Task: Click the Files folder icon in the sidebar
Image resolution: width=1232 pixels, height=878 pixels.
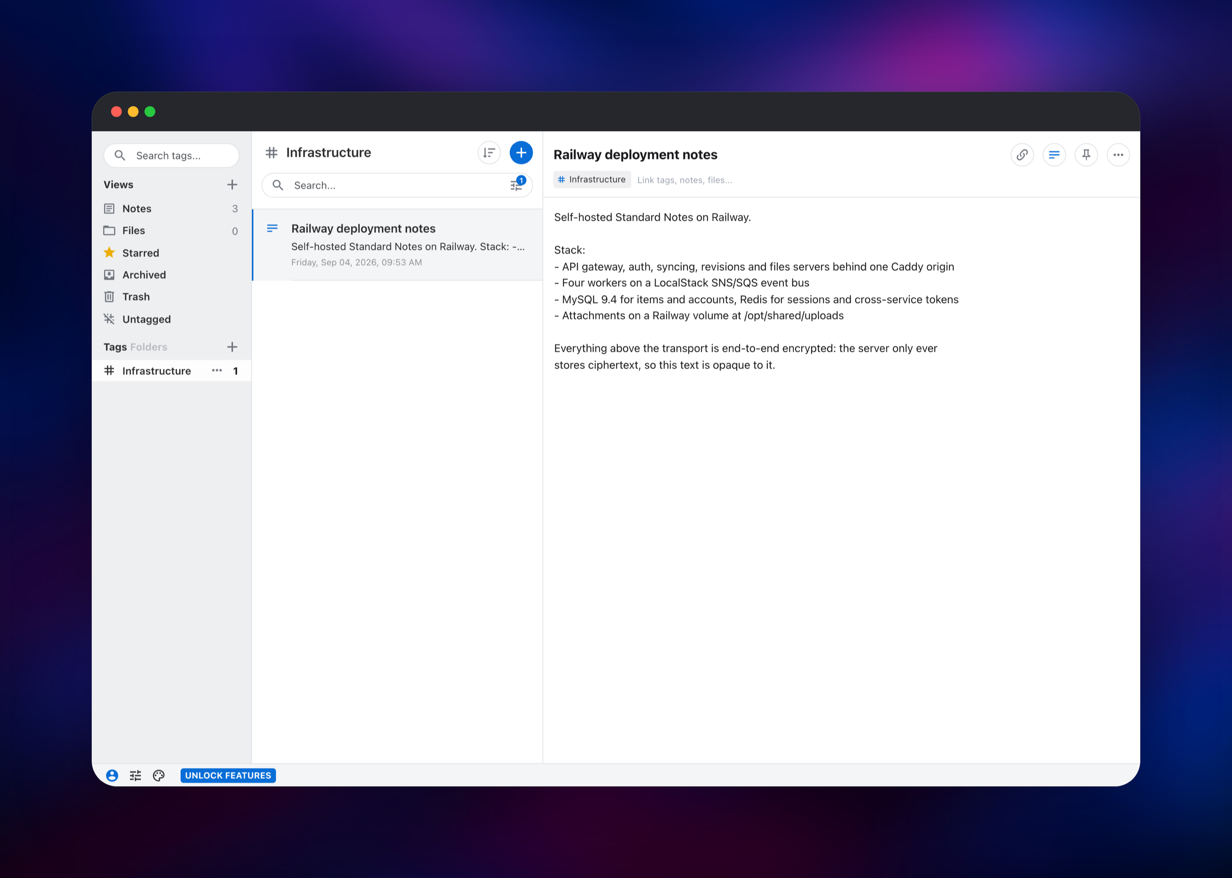Action: point(109,231)
